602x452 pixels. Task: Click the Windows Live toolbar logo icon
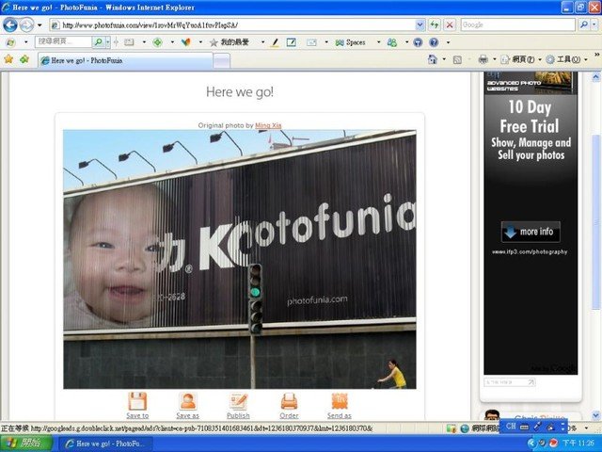pos(10,42)
